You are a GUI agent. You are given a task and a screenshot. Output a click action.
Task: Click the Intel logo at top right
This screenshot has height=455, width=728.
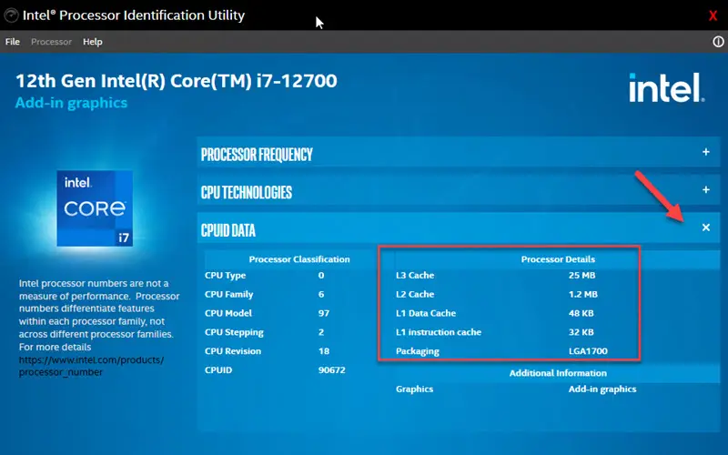point(666,87)
